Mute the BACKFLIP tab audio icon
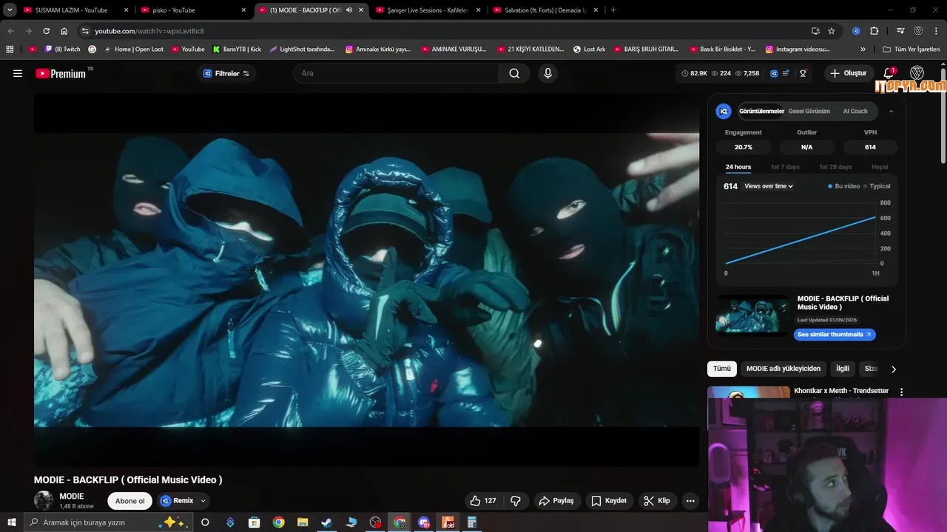947x532 pixels. point(348,10)
